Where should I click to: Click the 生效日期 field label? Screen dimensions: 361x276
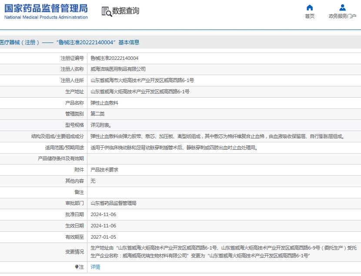click(x=75, y=226)
